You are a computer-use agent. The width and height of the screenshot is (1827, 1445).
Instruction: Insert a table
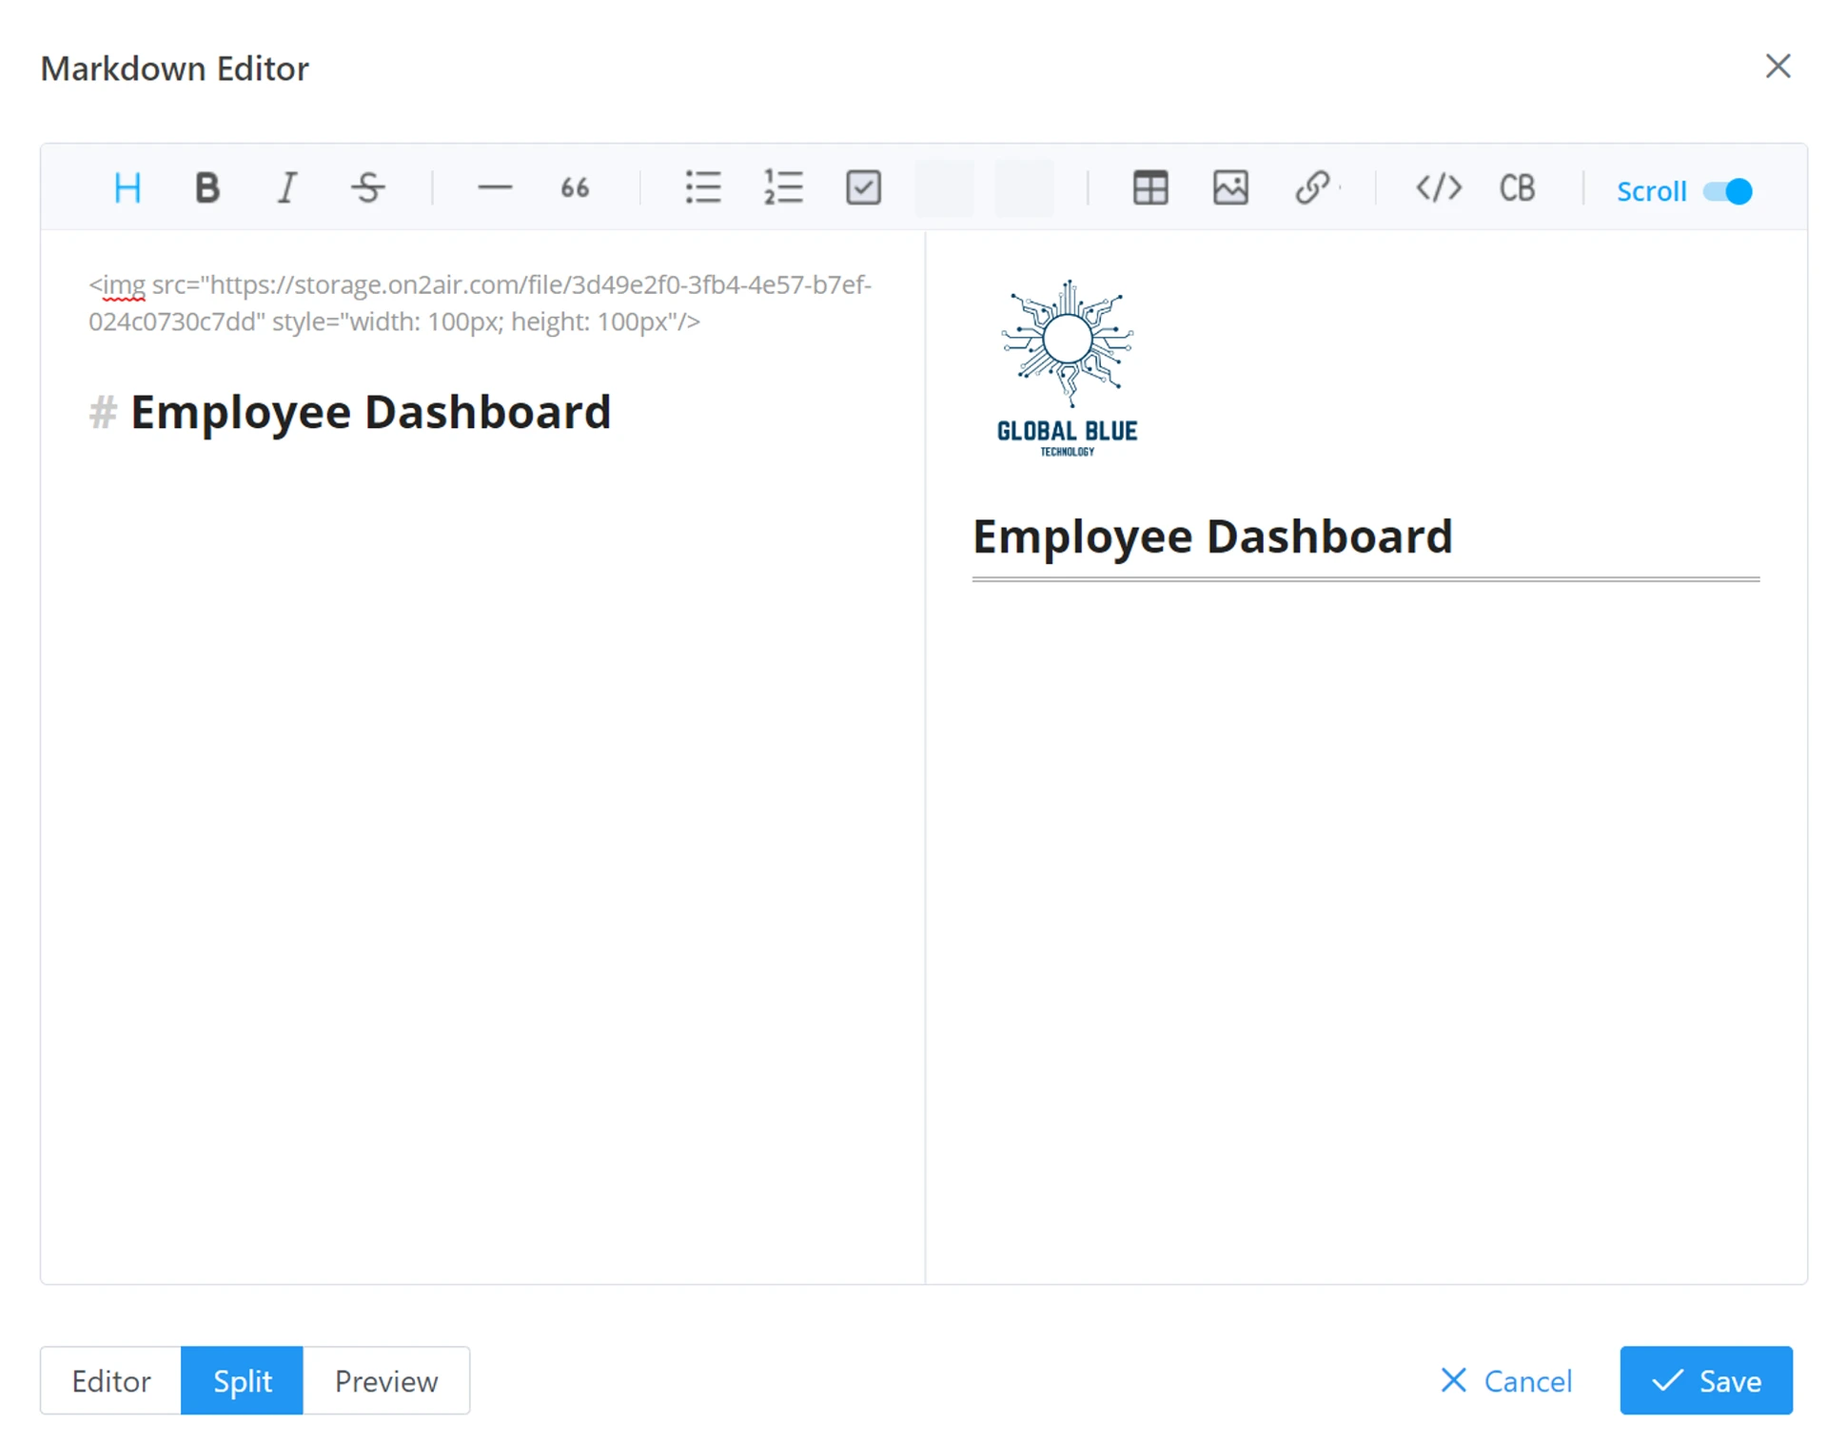coord(1149,187)
